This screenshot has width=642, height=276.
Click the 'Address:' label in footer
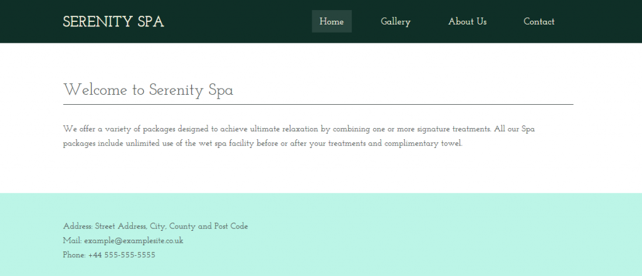click(x=78, y=226)
